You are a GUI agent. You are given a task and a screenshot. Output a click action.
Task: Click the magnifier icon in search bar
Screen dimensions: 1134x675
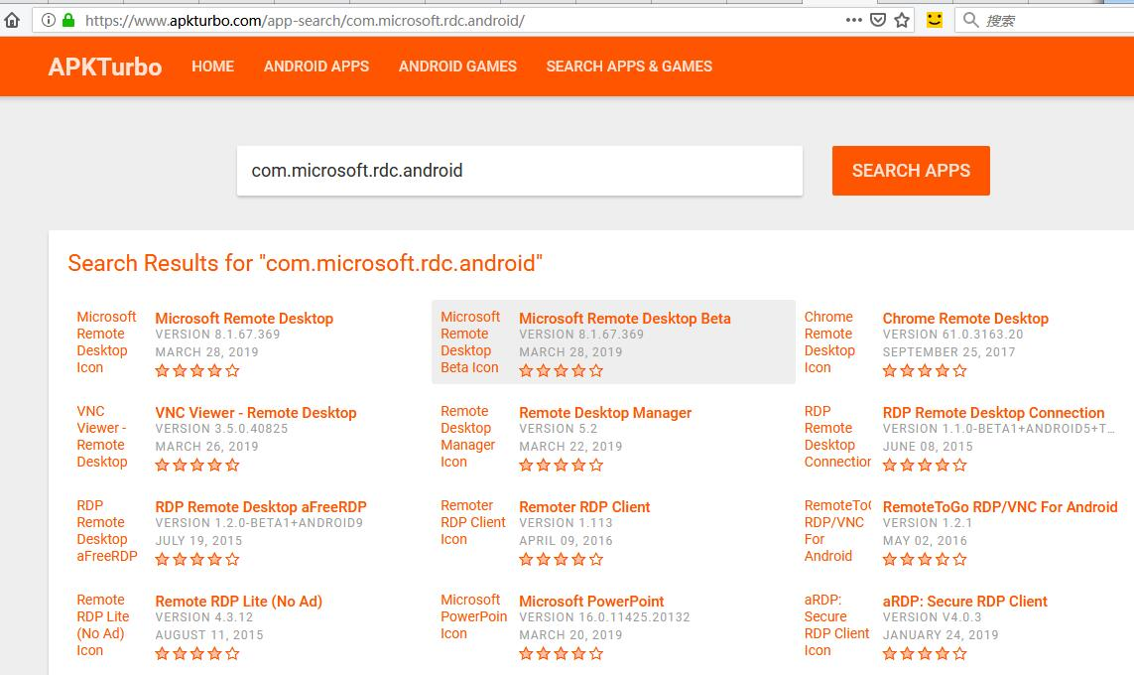coord(971,20)
